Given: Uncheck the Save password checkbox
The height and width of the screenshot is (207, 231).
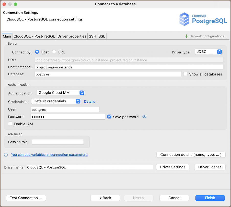Looking at the screenshot, I should pos(109,117).
